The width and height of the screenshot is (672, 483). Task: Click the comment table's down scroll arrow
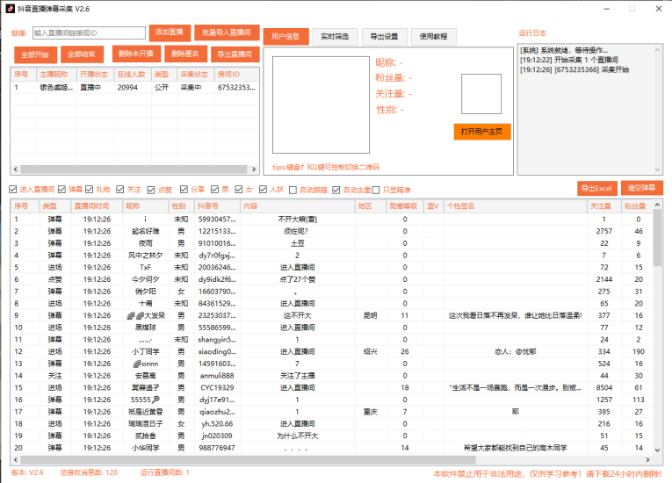coord(657,450)
